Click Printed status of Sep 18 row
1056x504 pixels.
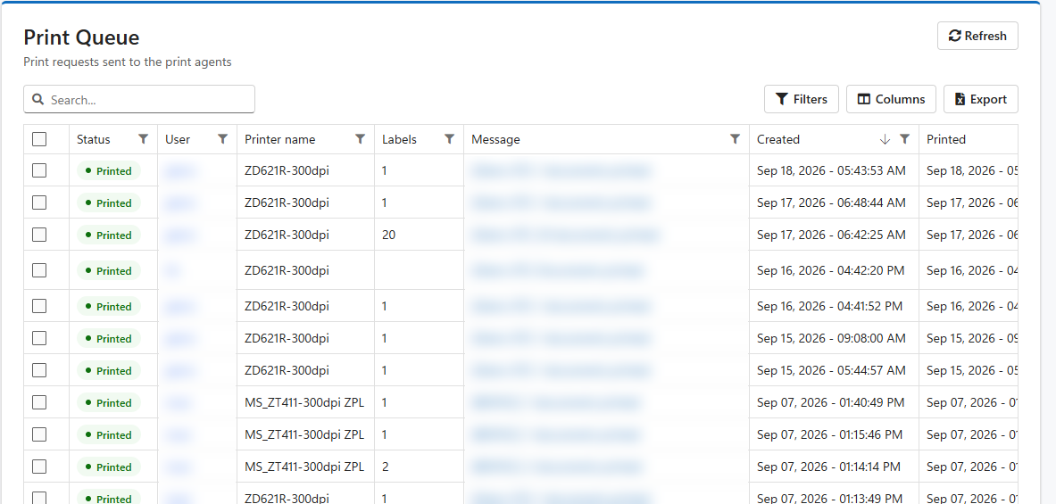coord(108,171)
